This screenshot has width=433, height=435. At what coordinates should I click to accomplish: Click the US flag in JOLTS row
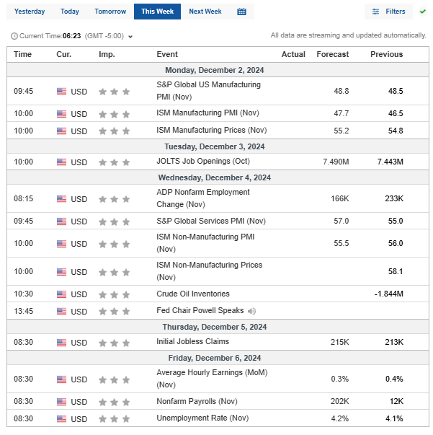(x=61, y=162)
